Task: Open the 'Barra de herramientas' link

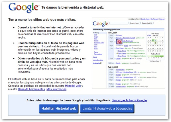Action: point(31,89)
